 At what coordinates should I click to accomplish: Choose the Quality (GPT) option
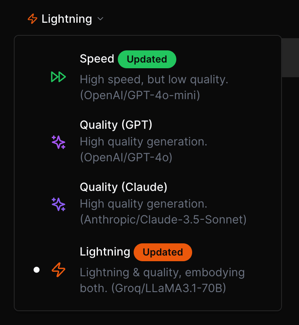[x=116, y=125]
